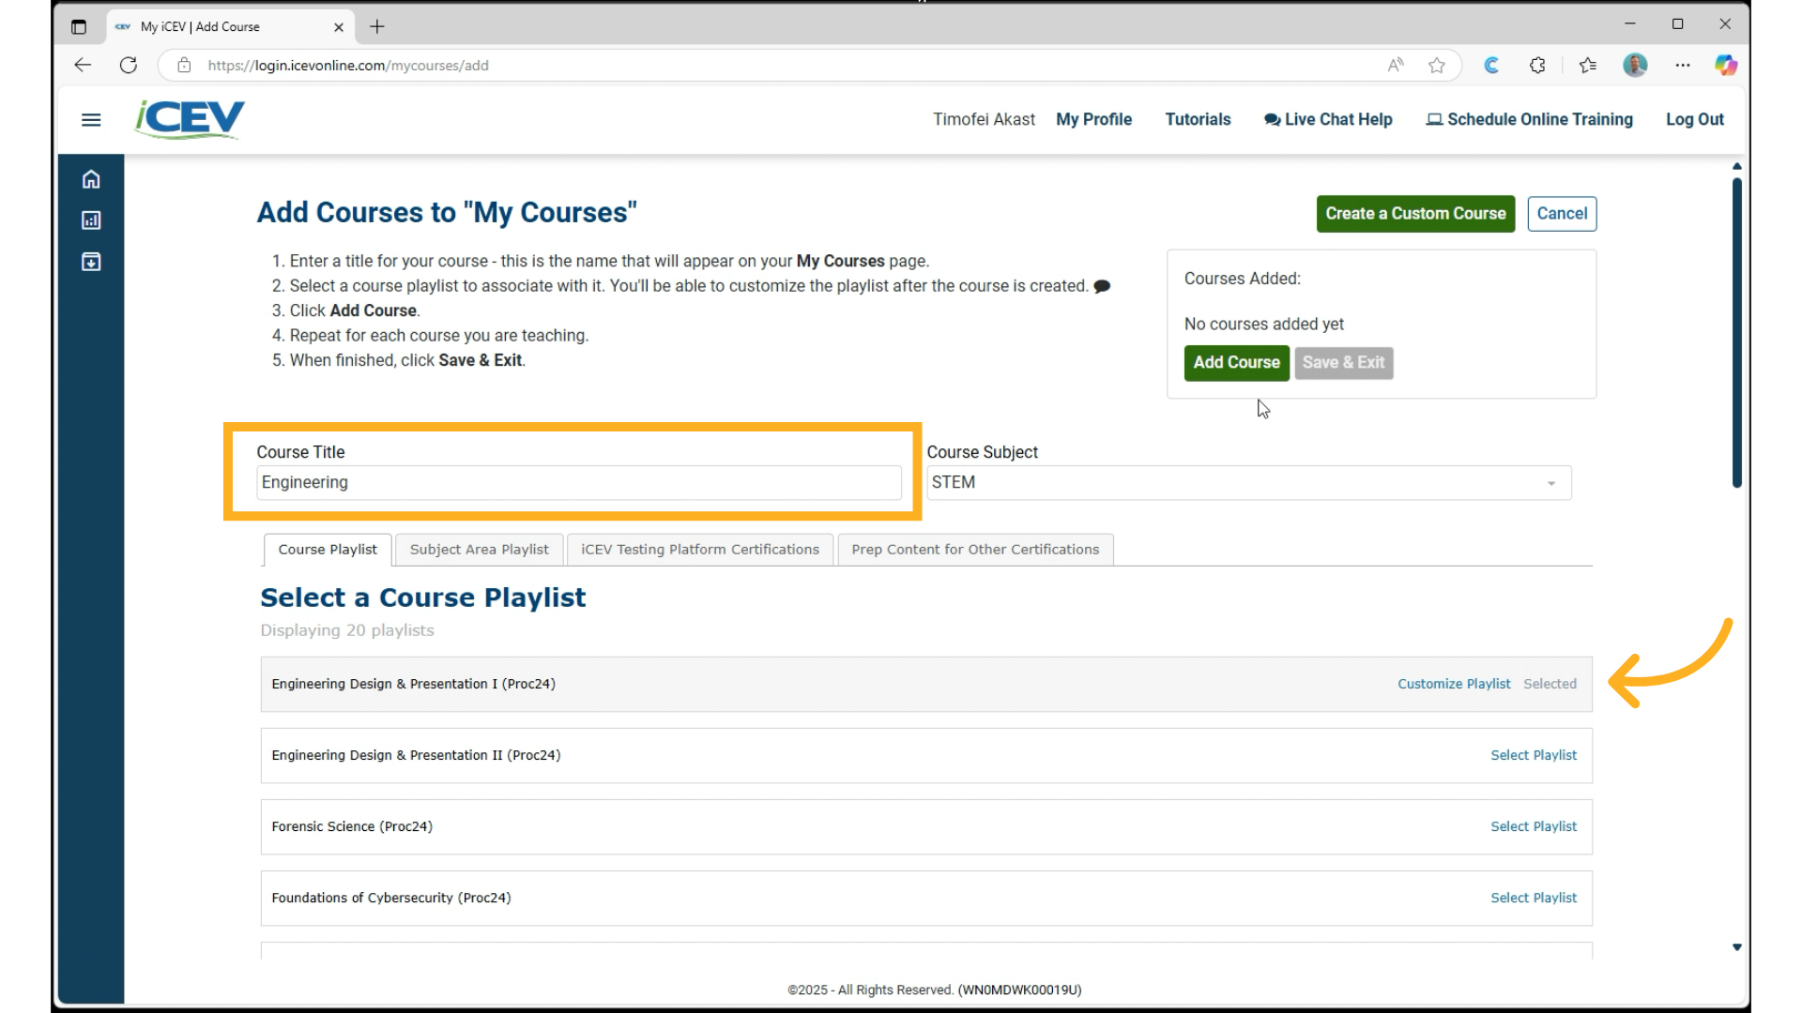Open the My Profile link
Viewport: 1802px width, 1013px height.
point(1094,119)
